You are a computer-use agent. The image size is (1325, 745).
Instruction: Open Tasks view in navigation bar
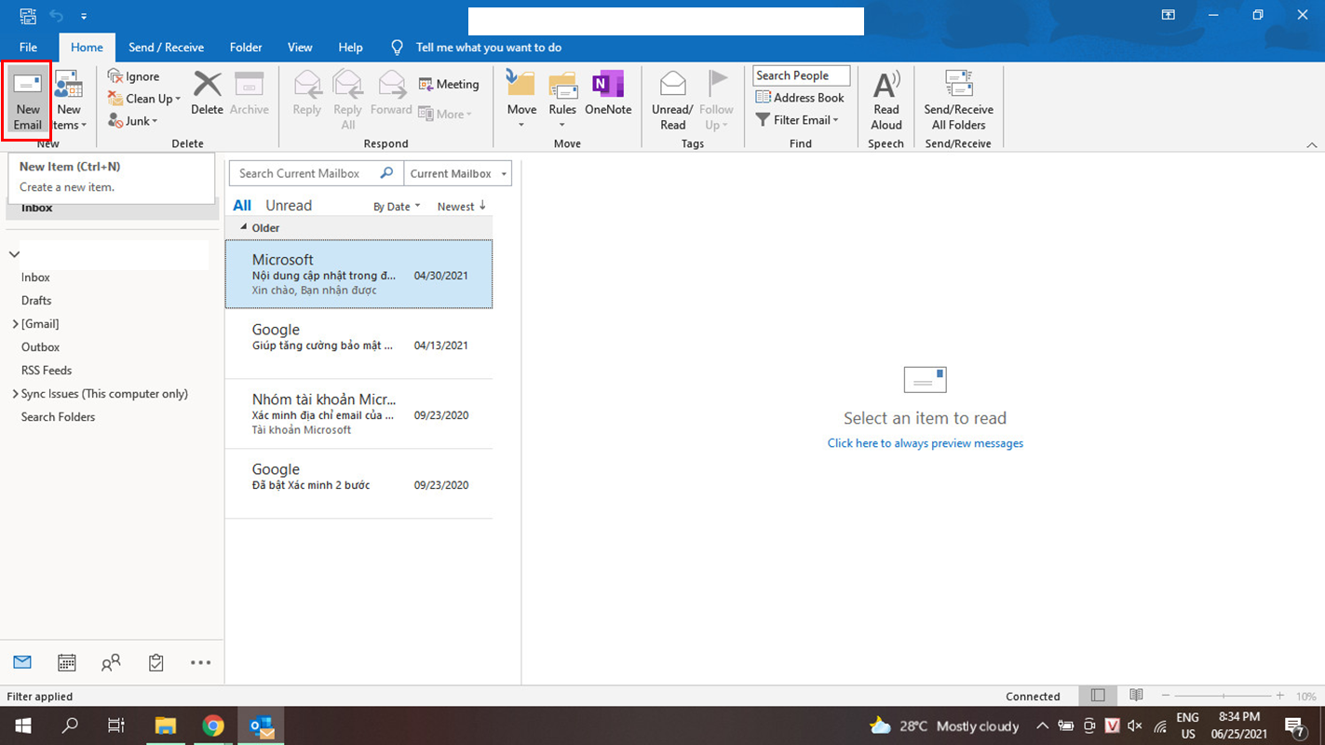coord(155,662)
